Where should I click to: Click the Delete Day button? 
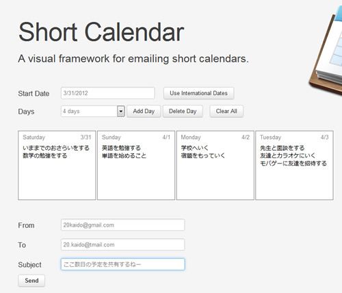tap(183, 112)
